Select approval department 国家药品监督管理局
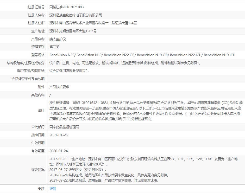Screen dimensions: 245x193 [x=64, y=127]
